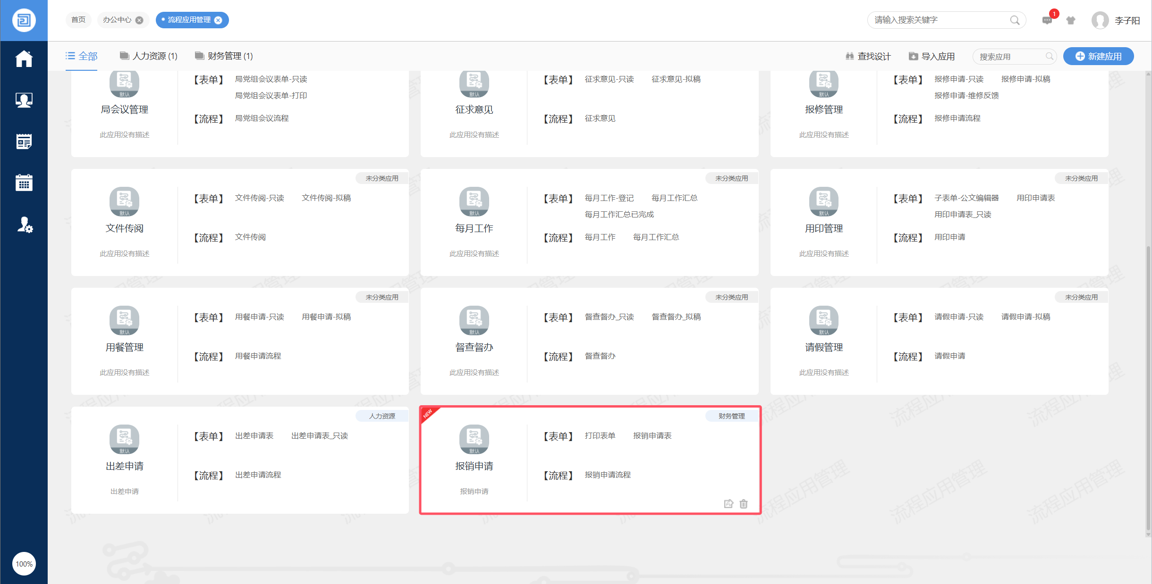The height and width of the screenshot is (584, 1152).
Task: Switch to the 首页 tab
Action: click(78, 20)
